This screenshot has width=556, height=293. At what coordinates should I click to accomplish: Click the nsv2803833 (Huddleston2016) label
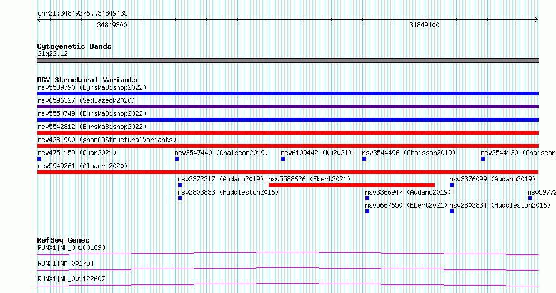click(x=228, y=192)
